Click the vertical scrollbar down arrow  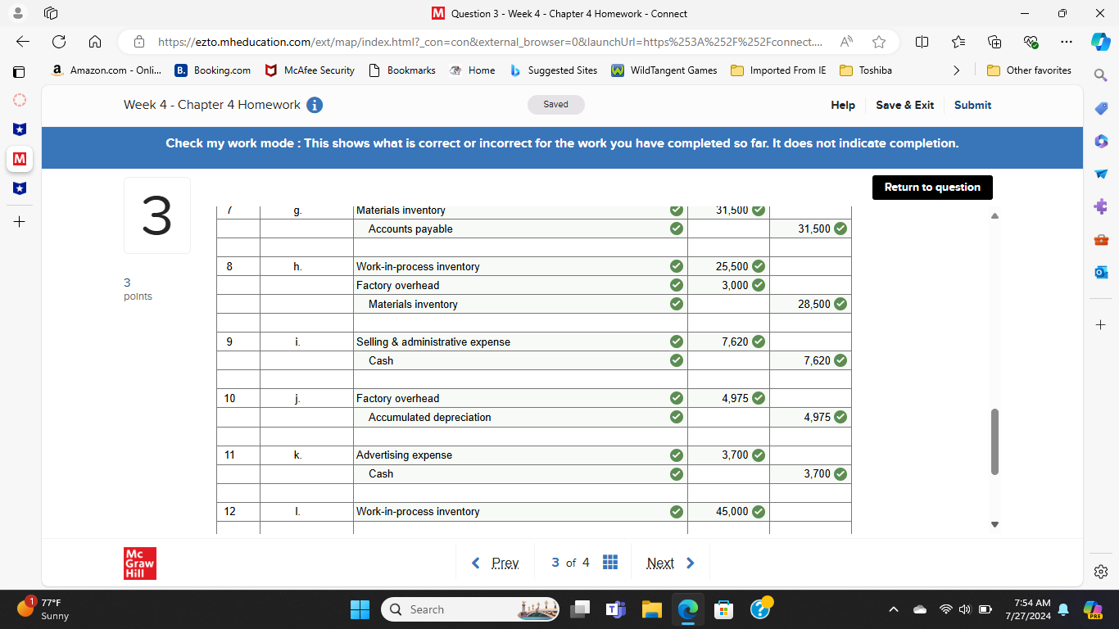coord(994,524)
